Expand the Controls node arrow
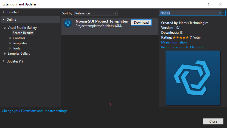The height and width of the screenshot is (128, 227). [10, 38]
